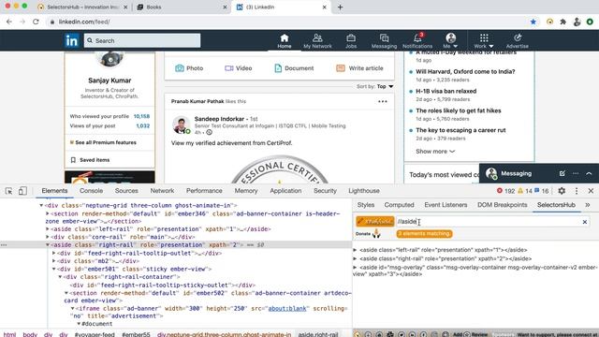599x337 pixels.
Task: Open DevTools customize three-dot menu
Action: 577,191
